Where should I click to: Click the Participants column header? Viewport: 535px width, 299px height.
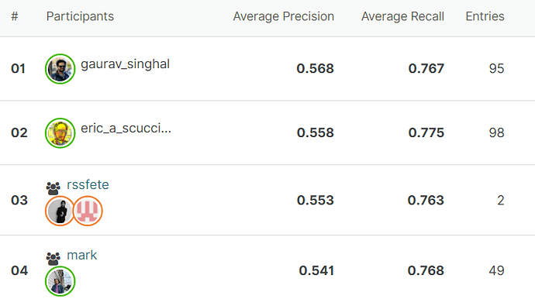pos(80,16)
